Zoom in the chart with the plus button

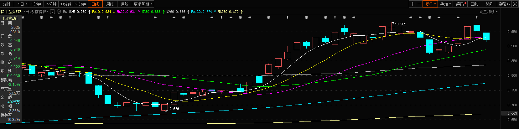click(413, 4)
